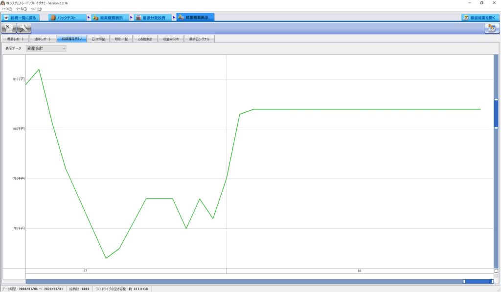This screenshot has width=501, height=292.
Task: Switch to the 概要レポート tab
Action: click(15, 39)
